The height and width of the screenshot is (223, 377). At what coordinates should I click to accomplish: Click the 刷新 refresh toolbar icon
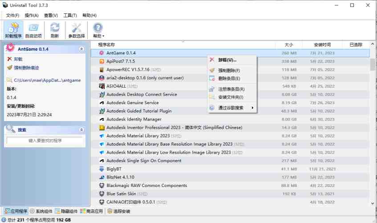point(55,30)
